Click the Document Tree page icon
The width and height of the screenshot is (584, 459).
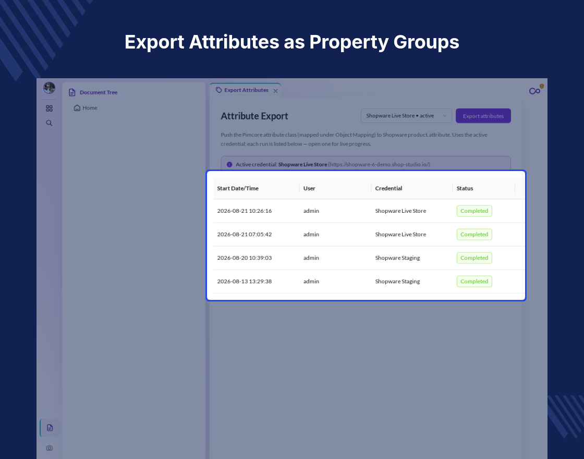click(x=72, y=92)
